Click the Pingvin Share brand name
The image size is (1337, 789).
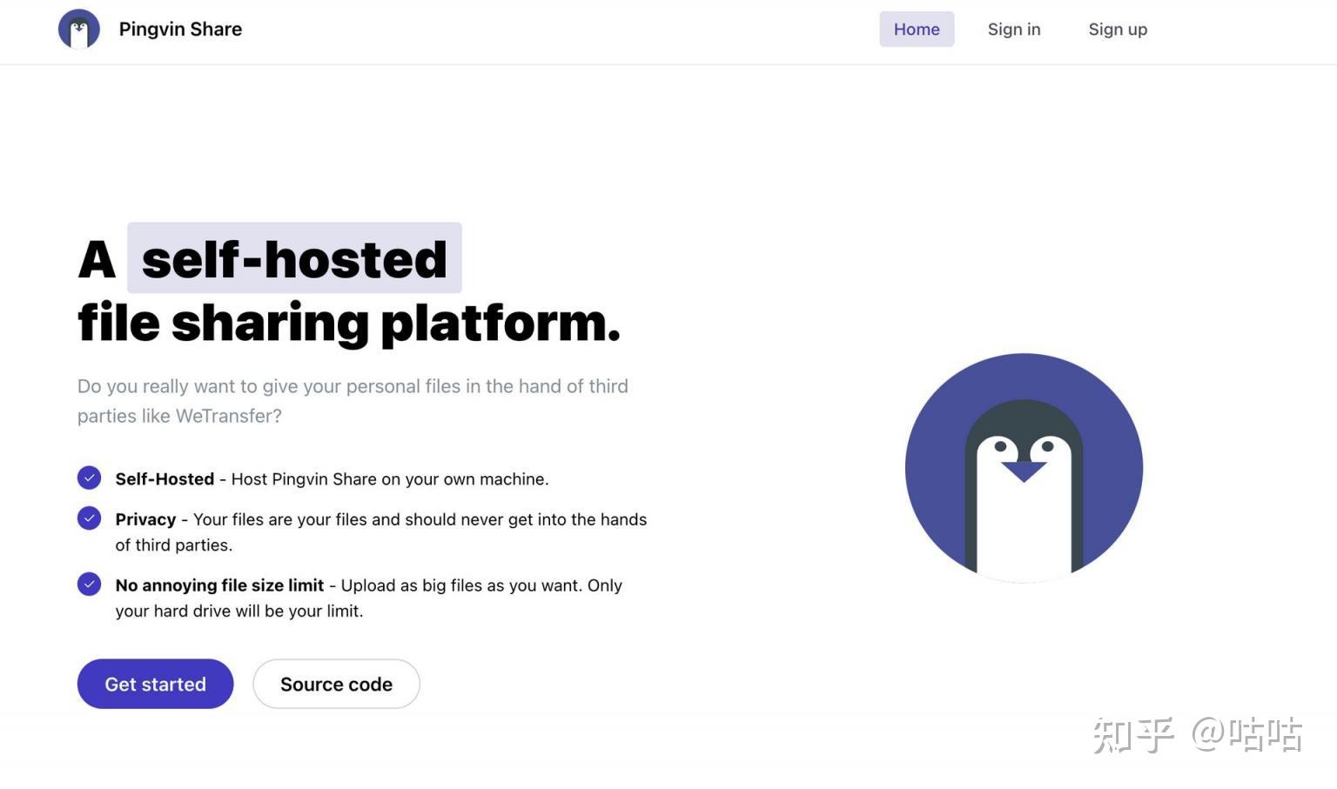point(180,29)
